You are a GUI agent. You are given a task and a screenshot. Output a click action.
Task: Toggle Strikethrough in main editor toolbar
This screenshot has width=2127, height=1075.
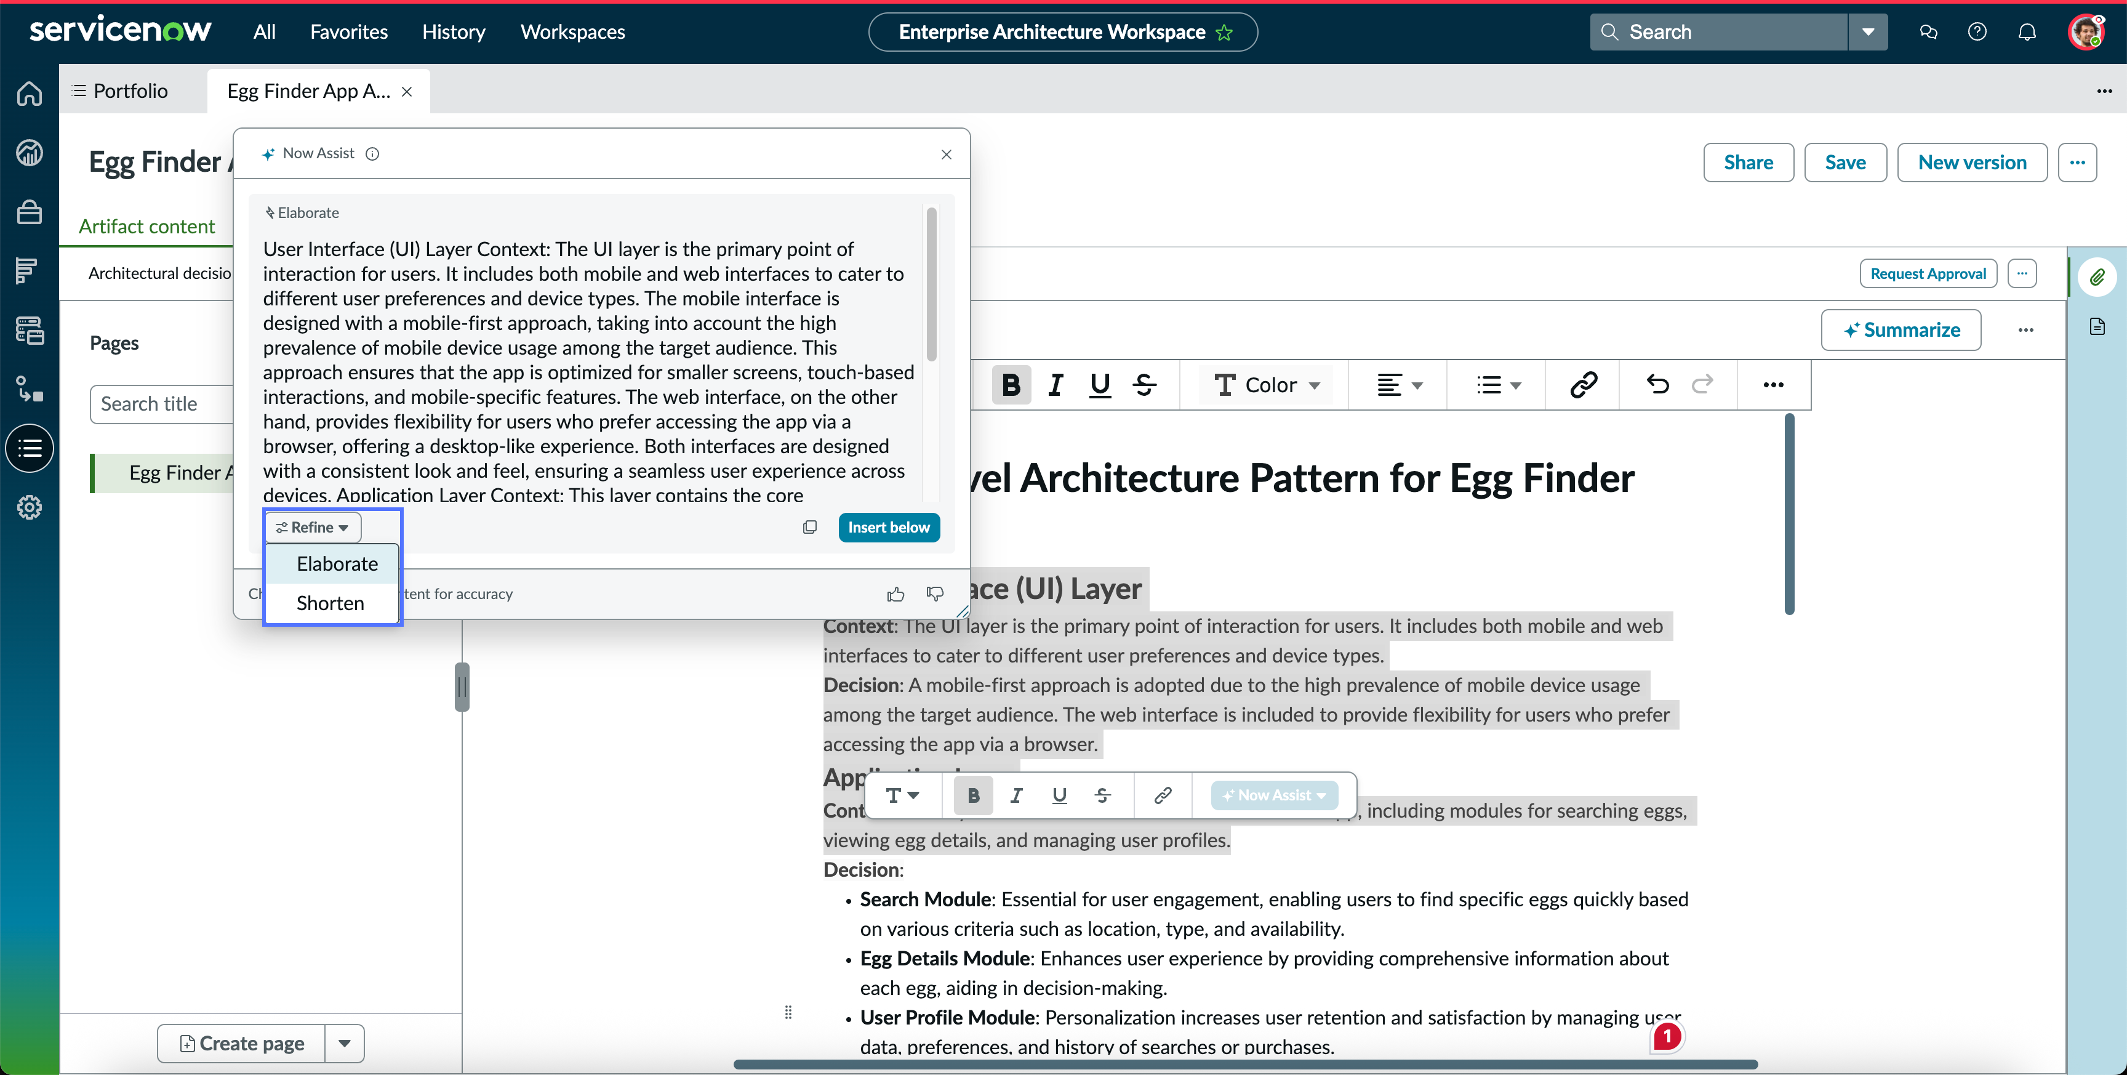tap(1144, 385)
